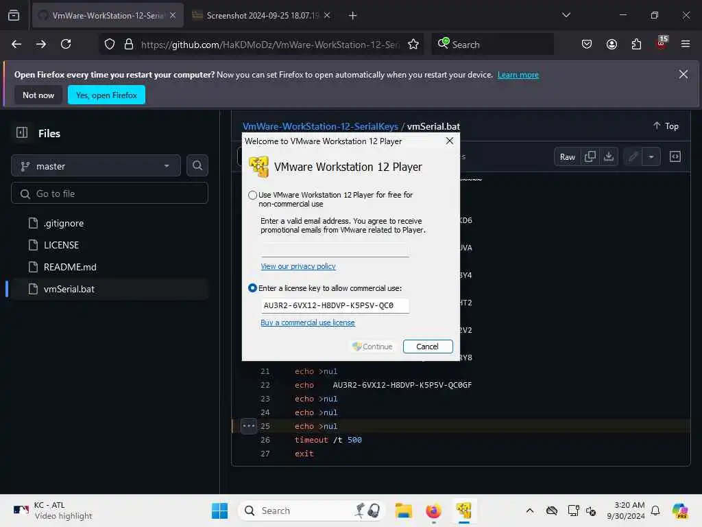The image size is (702, 527).
Task: Switch to VmWare-WorkStation-12-Serial tab
Action: point(108,16)
